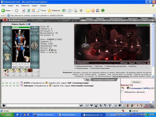Click the Выход exit tab

(x=145, y=18)
